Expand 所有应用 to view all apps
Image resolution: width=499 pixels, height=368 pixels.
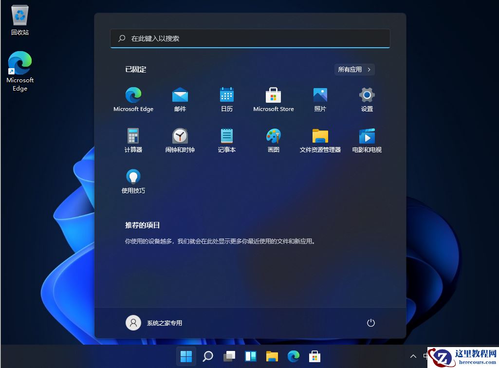[x=354, y=69]
